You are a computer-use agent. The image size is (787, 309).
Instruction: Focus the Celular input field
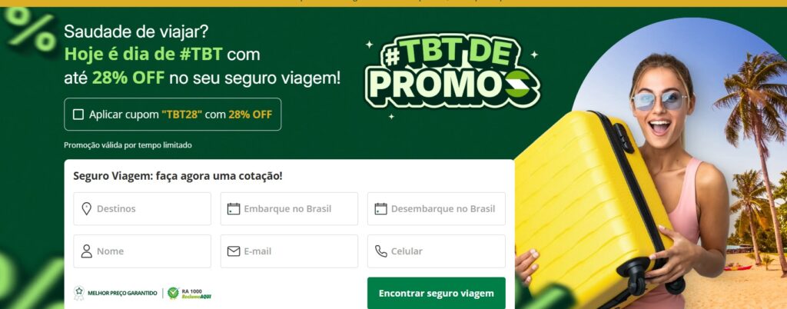pos(437,251)
